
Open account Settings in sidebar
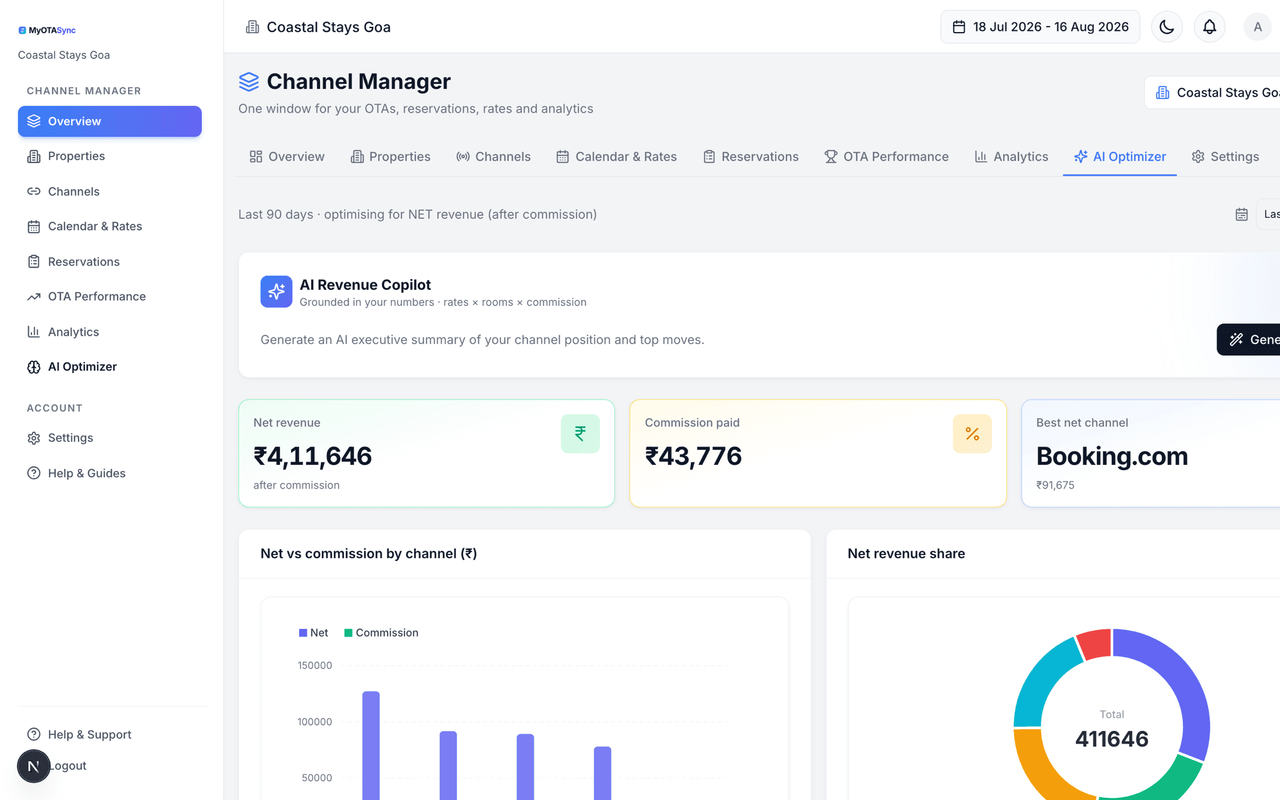pyautogui.click(x=110, y=438)
